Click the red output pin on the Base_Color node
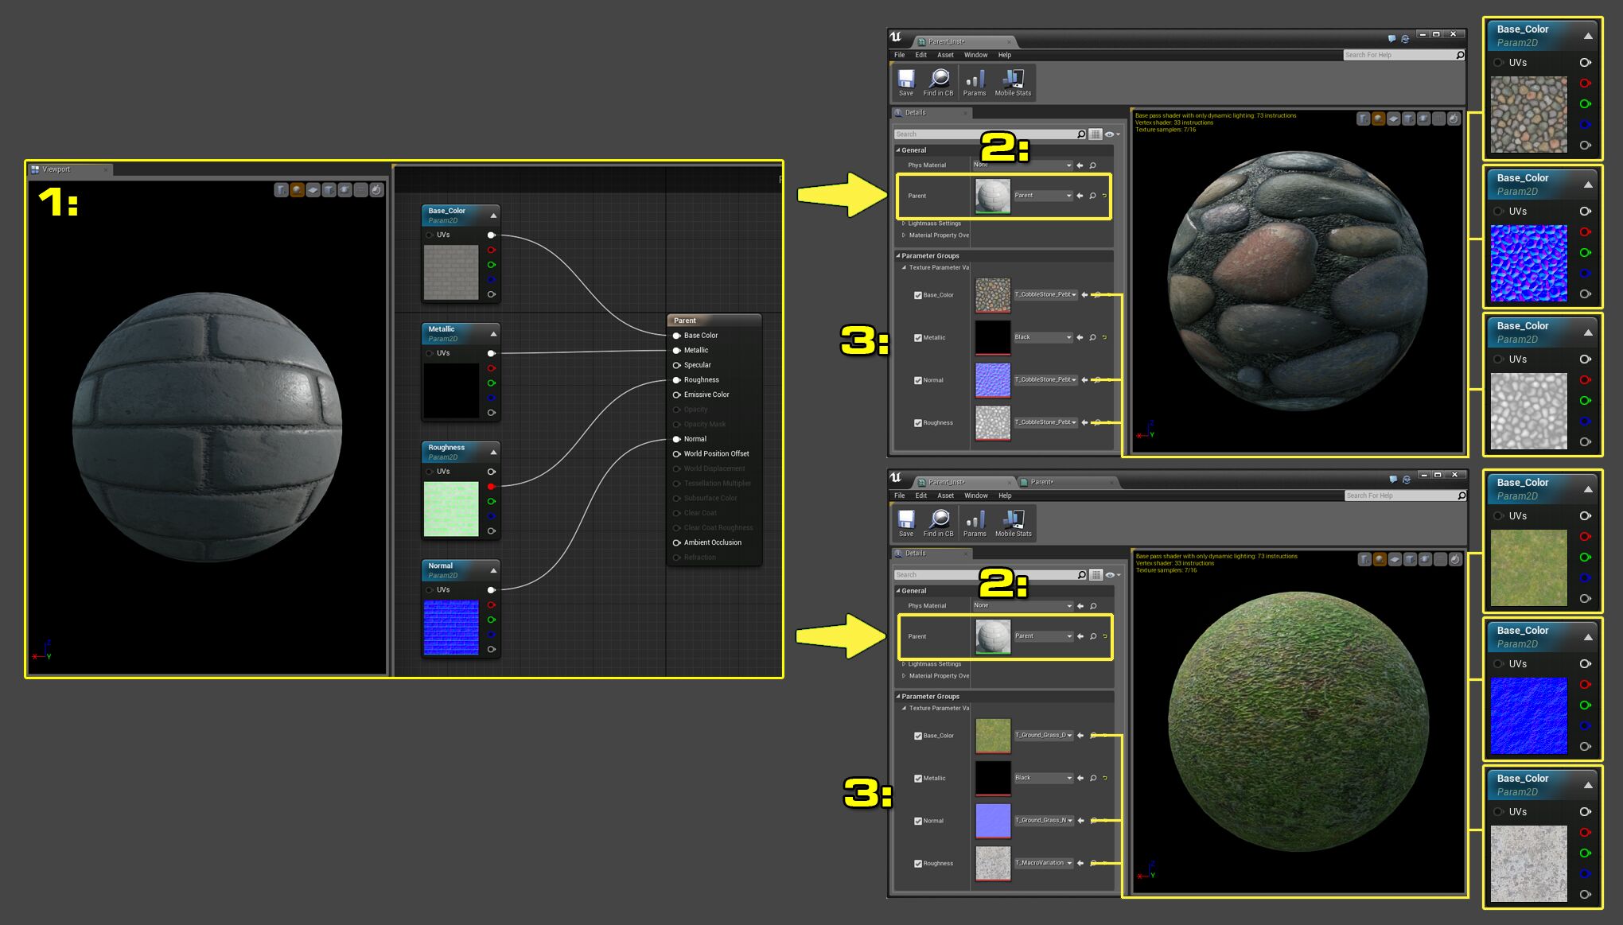 pyautogui.click(x=492, y=249)
